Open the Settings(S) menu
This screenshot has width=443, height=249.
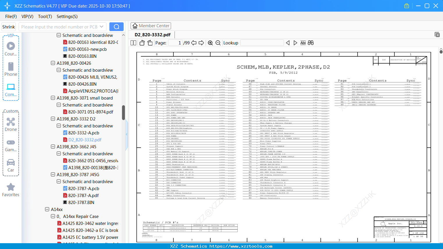coord(67,17)
